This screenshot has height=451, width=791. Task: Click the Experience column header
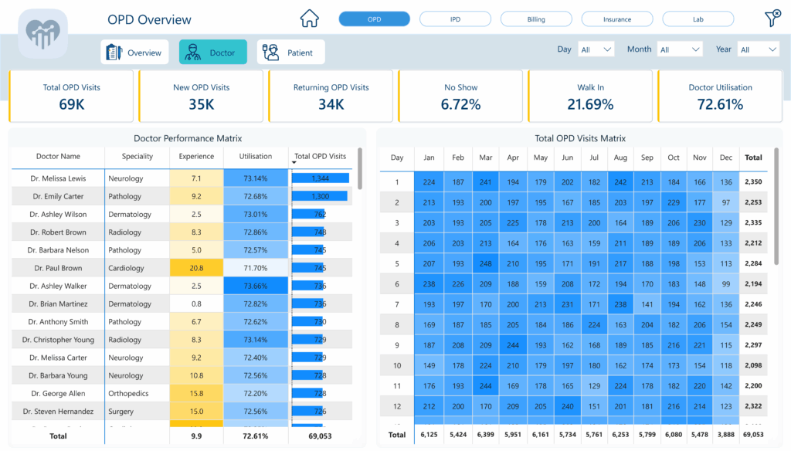coord(196,156)
